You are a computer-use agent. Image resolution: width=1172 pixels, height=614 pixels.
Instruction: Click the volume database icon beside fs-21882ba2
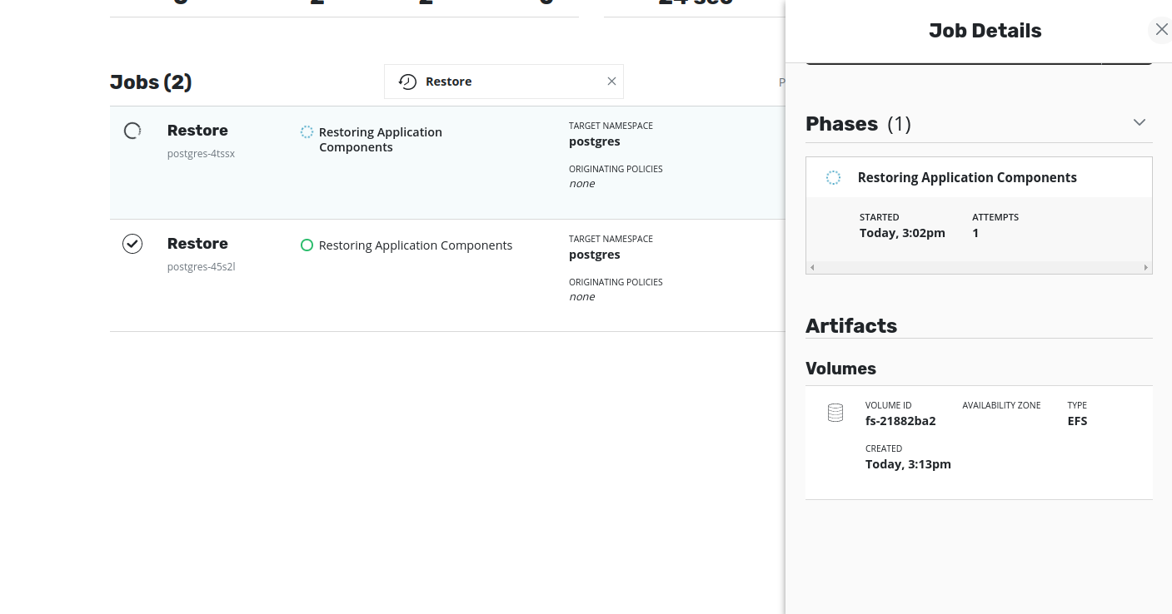click(x=835, y=413)
